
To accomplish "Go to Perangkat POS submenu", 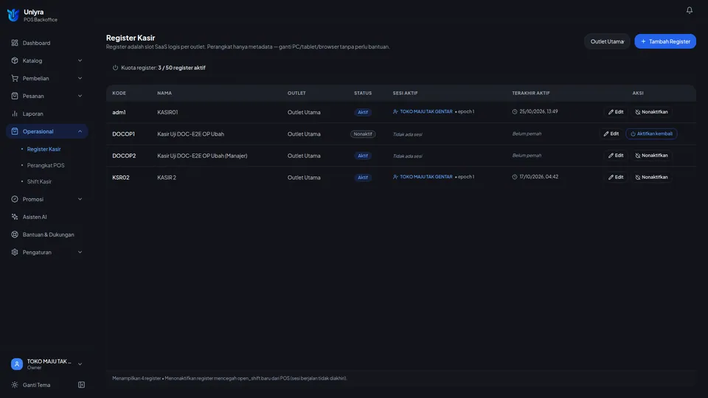I will pyautogui.click(x=46, y=165).
